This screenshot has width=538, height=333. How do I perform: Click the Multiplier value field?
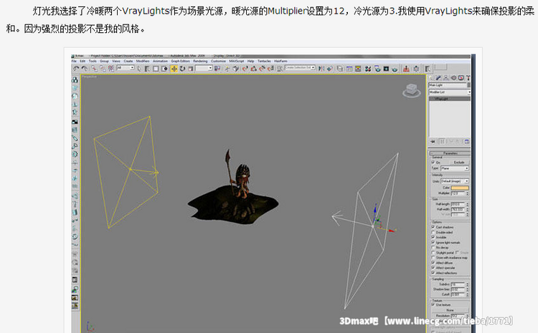[458, 193]
